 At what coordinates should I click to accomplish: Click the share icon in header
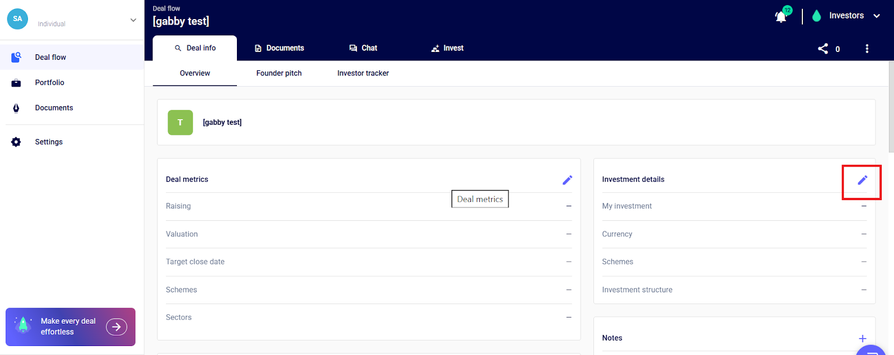coord(823,49)
